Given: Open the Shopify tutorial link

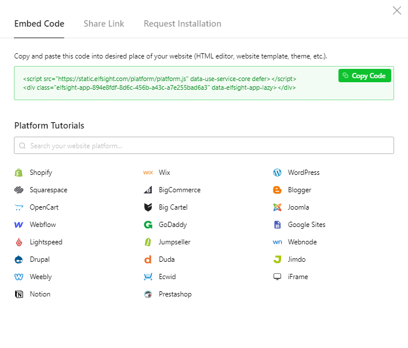Looking at the screenshot, I should (x=41, y=173).
